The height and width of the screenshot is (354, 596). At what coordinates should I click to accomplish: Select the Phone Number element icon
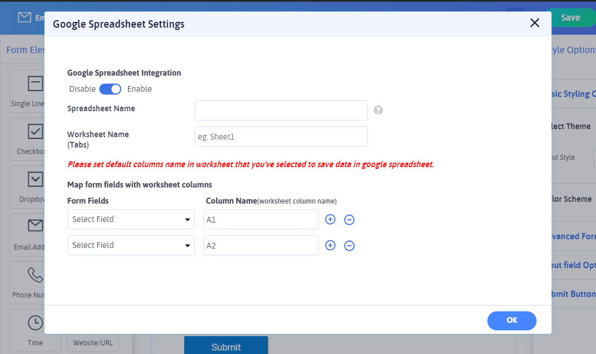[35, 275]
